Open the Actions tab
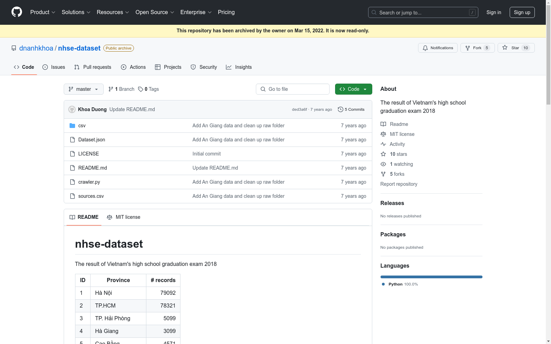 click(133, 67)
